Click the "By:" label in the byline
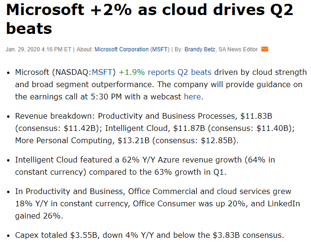Screen dimensions: 311x243 [178, 49]
